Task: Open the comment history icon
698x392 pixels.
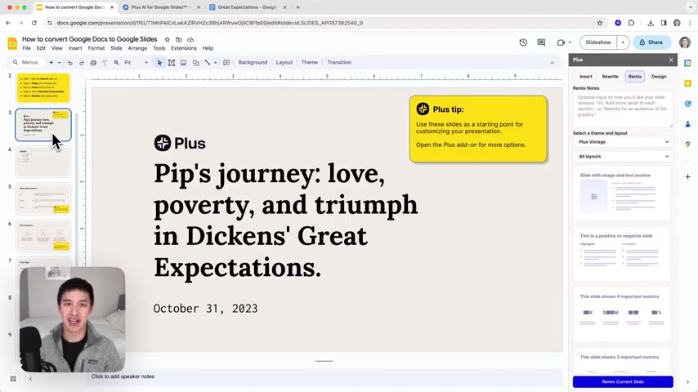Action: pos(541,42)
